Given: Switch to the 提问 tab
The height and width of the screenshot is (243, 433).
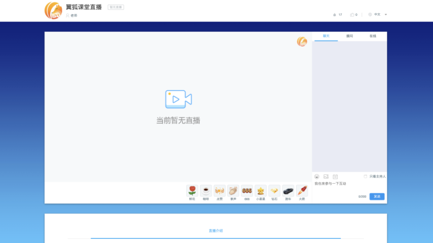Looking at the screenshot, I should (349, 36).
